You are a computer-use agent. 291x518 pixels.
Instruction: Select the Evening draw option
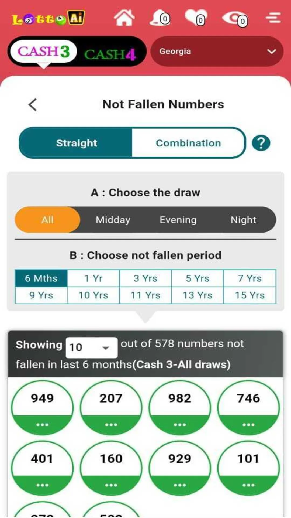click(178, 220)
